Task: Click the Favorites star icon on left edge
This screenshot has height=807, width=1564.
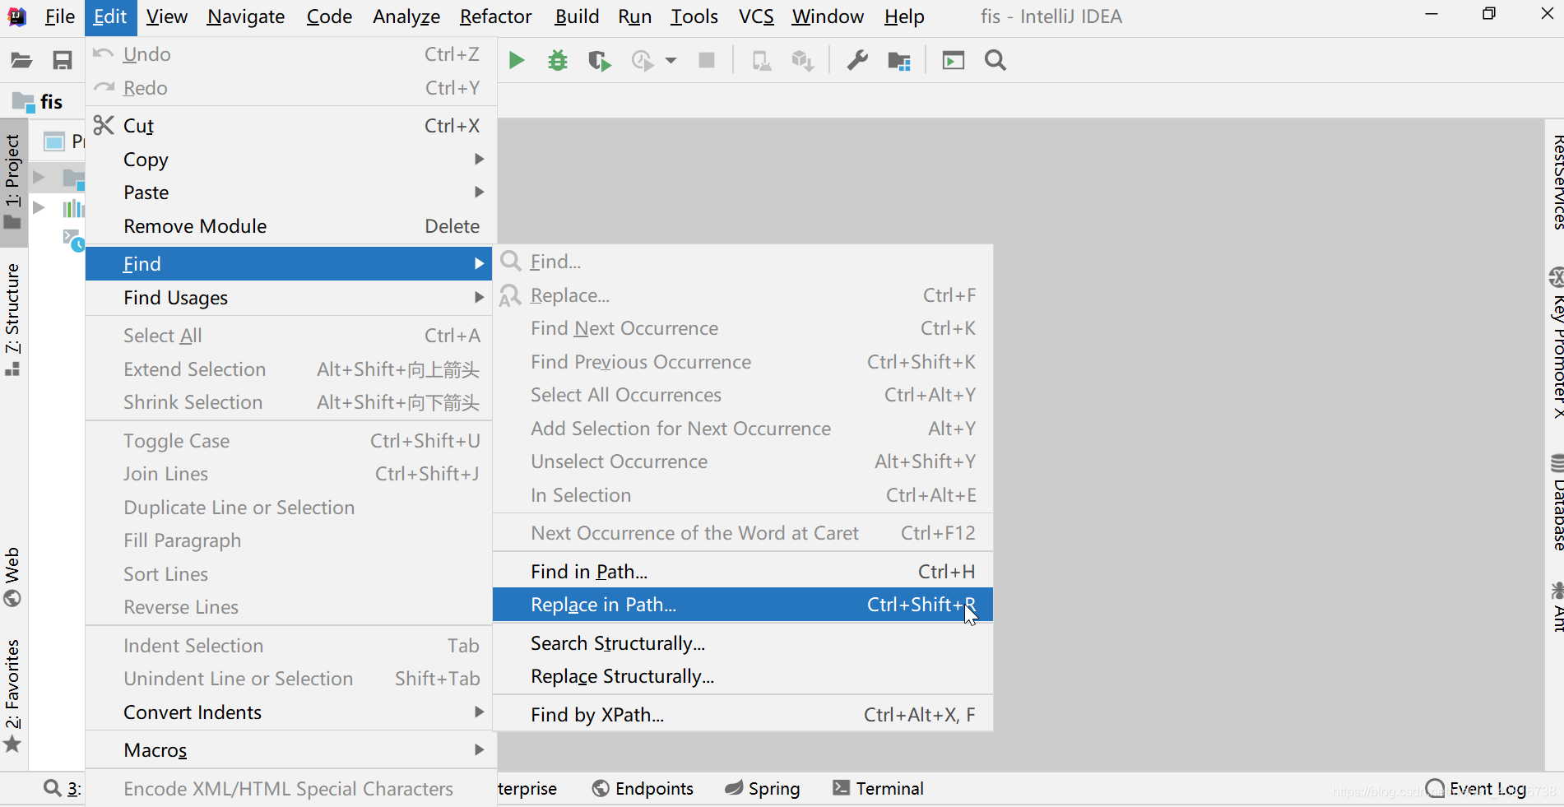Action: (12, 745)
